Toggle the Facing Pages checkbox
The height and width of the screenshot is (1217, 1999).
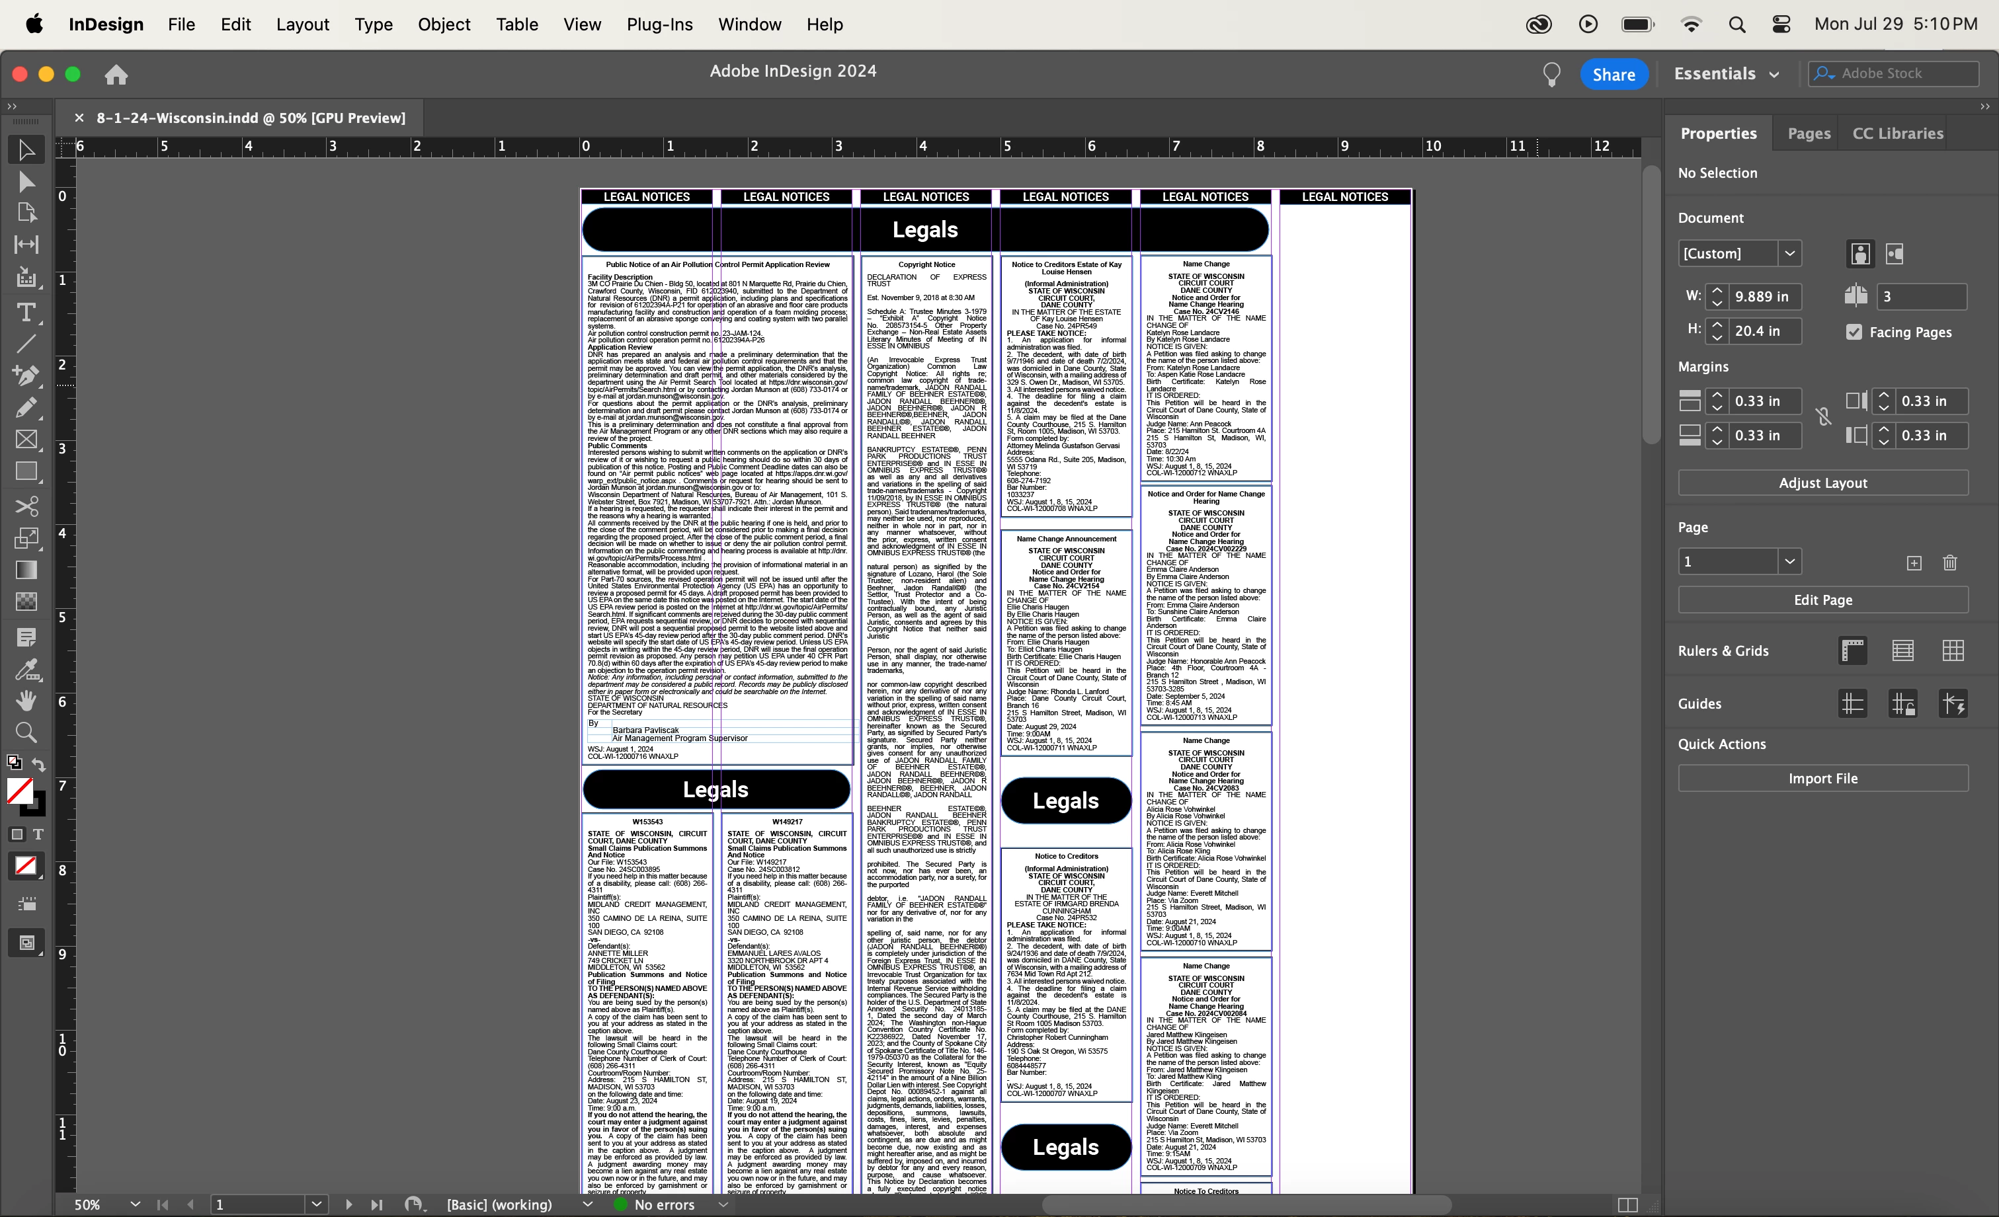[1854, 332]
